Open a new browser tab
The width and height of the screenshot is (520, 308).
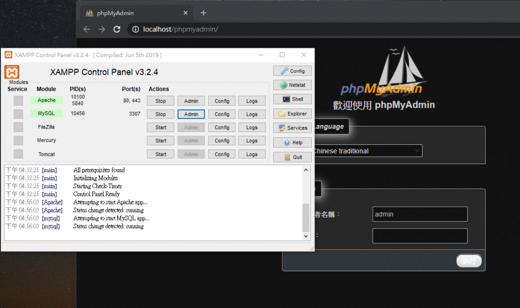(x=203, y=13)
